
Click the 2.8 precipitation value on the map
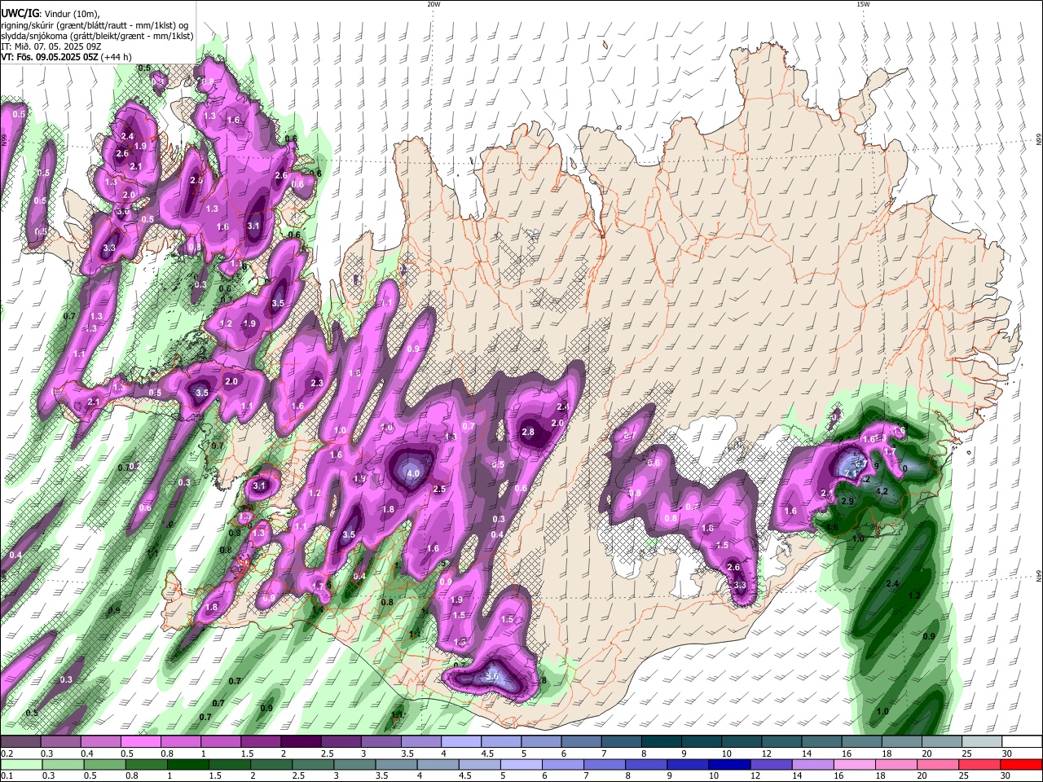[x=528, y=432]
